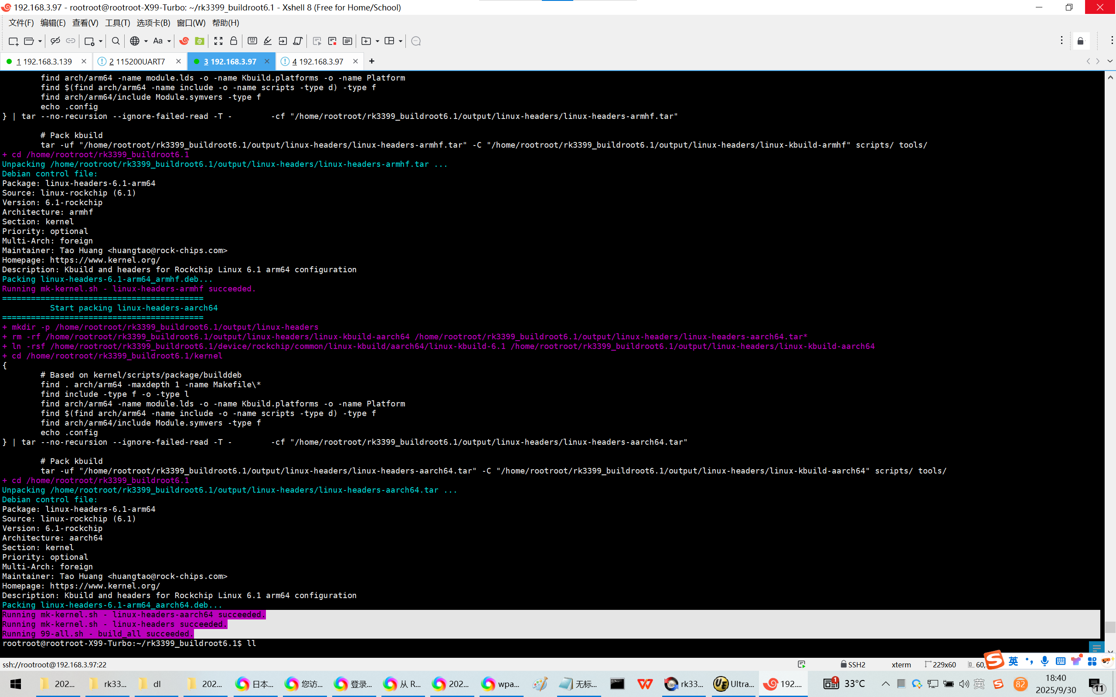Click the Find search icon in toolbar

[116, 41]
